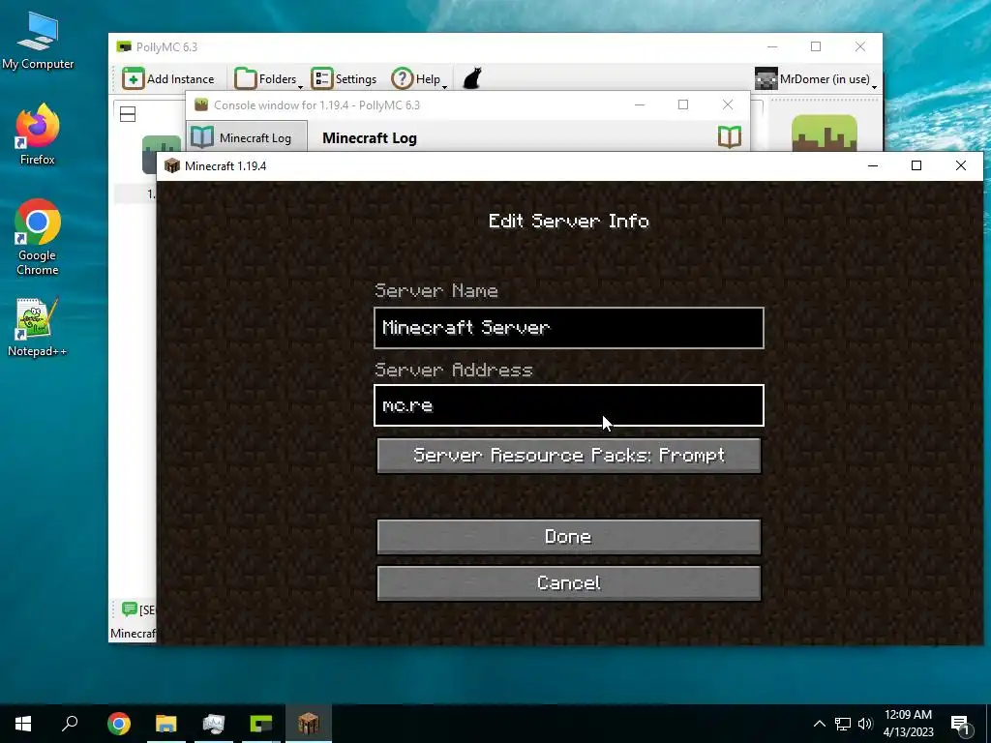Show hidden tray icons chevron
The height and width of the screenshot is (743, 991).
(x=819, y=724)
